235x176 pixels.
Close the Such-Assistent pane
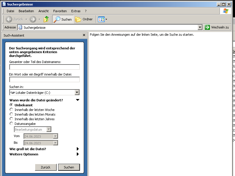(x=84, y=35)
